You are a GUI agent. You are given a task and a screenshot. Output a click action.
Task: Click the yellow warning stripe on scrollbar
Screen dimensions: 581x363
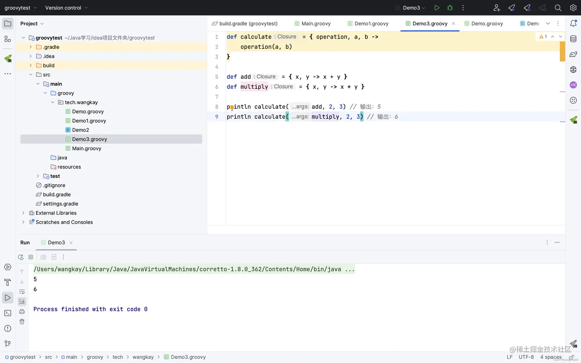[563, 51]
